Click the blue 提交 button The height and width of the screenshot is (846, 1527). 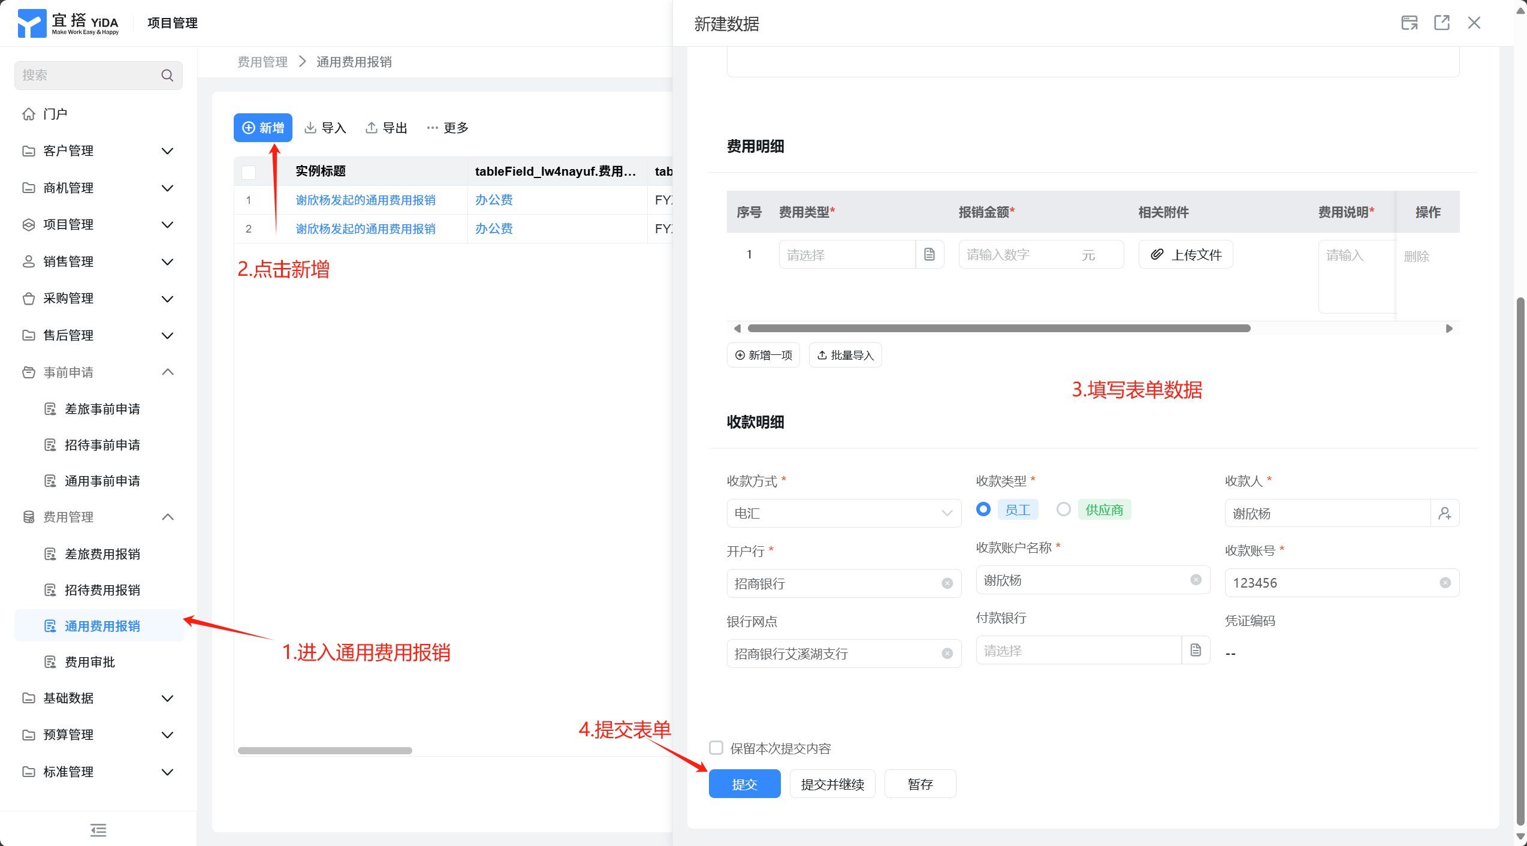744,784
